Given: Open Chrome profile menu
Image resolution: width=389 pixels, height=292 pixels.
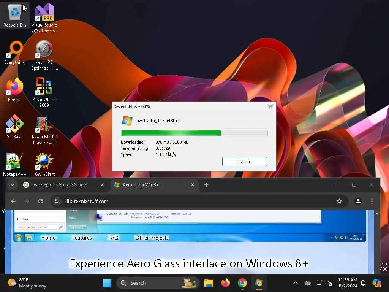Looking at the screenshot, I should click(x=358, y=201).
